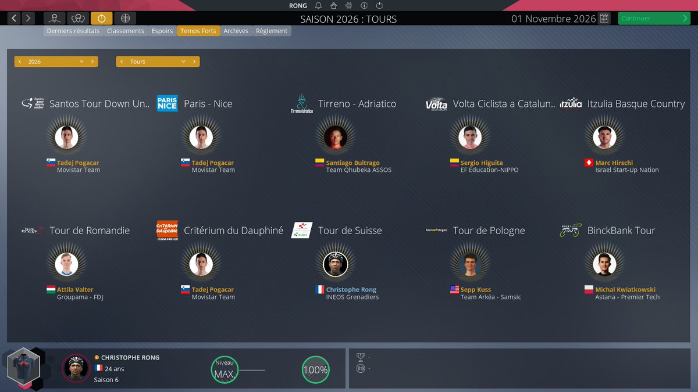The height and width of the screenshot is (392, 698).
Task: Open the globe world section icon
Action: [x=124, y=18]
